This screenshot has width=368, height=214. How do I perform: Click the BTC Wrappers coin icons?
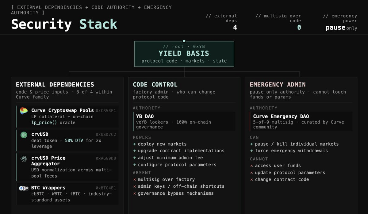(24, 188)
